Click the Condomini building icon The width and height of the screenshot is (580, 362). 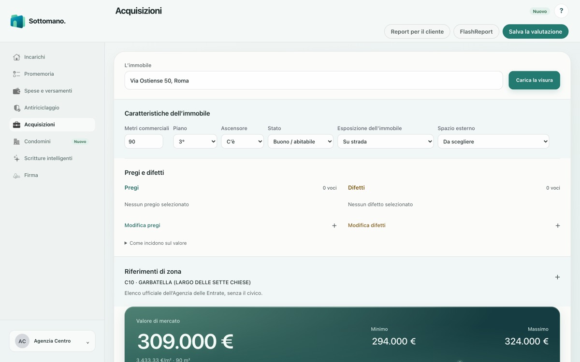(x=16, y=141)
